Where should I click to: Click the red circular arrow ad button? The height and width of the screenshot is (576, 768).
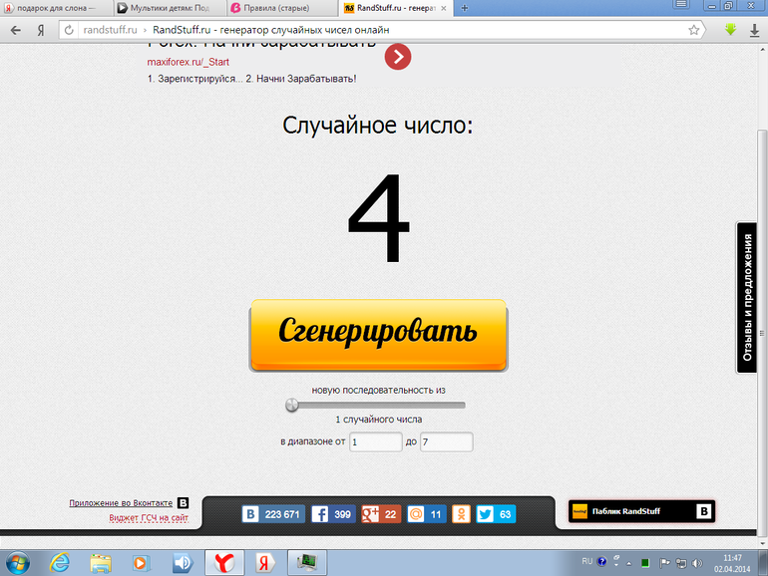(x=398, y=57)
